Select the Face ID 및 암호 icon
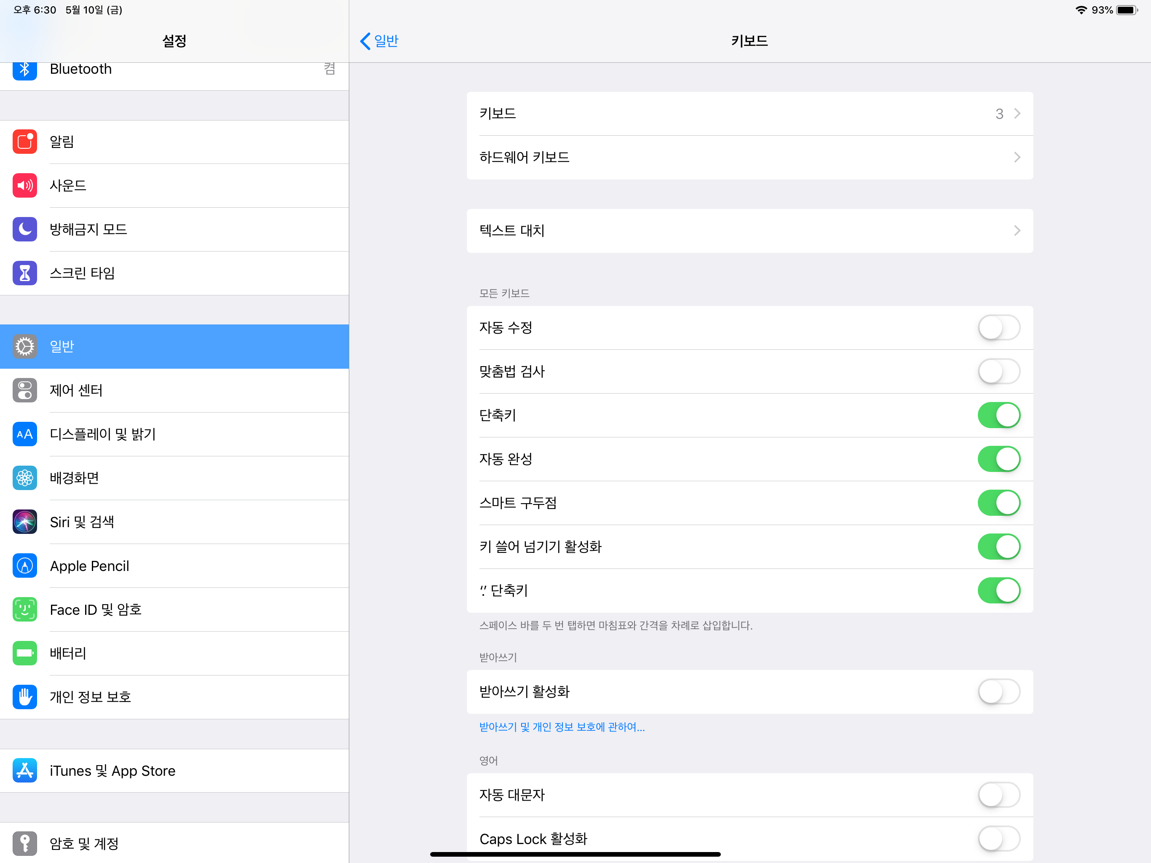Image resolution: width=1151 pixels, height=863 pixels. coord(24,609)
